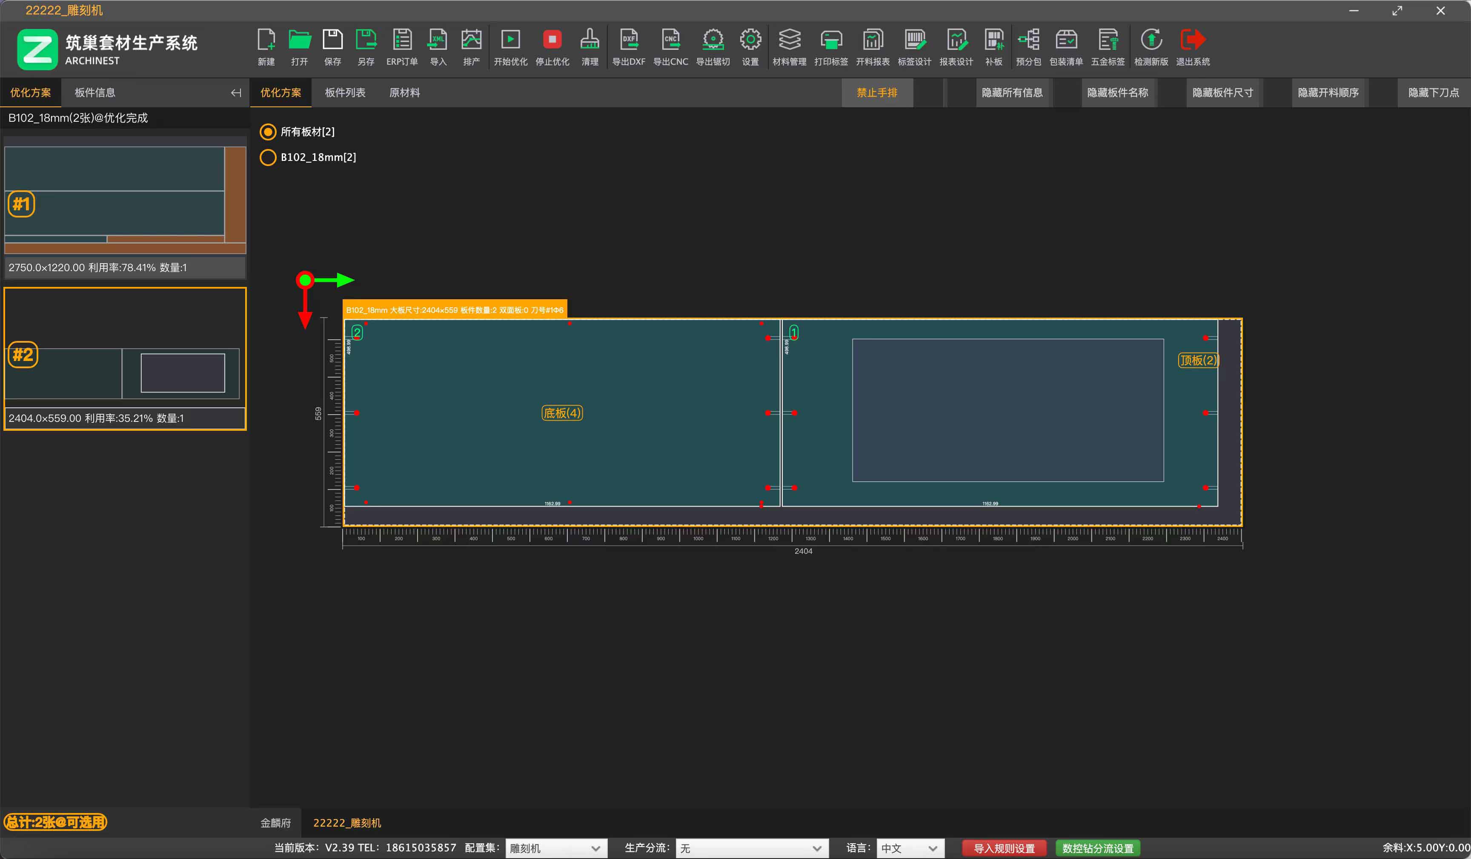Open the configuration set dropdown
1471x859 pixels.
[x=555, y=848]
